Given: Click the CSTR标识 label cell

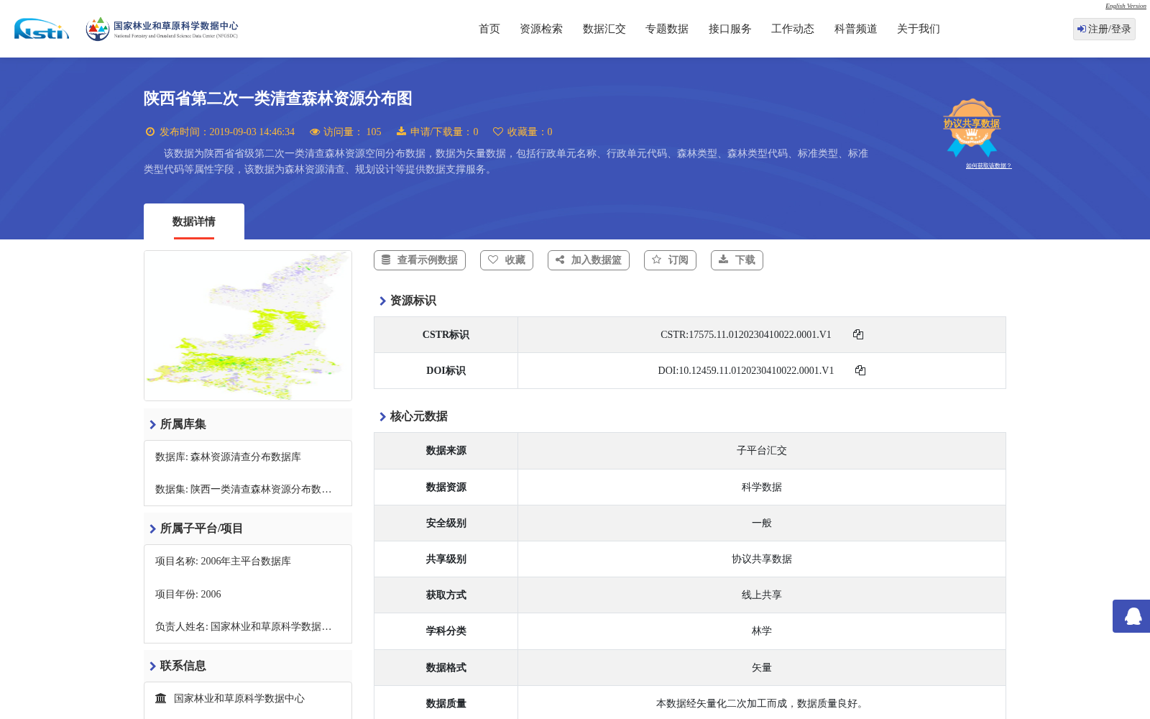Looking at the screenshot, I should 446,335.
